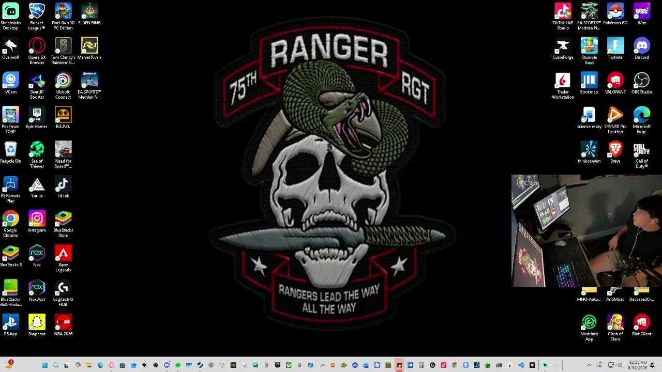Open the Riot Client desktop shortcut
Image resolution: width=662 pixels, height=372 pixels.
pos(642,326)
